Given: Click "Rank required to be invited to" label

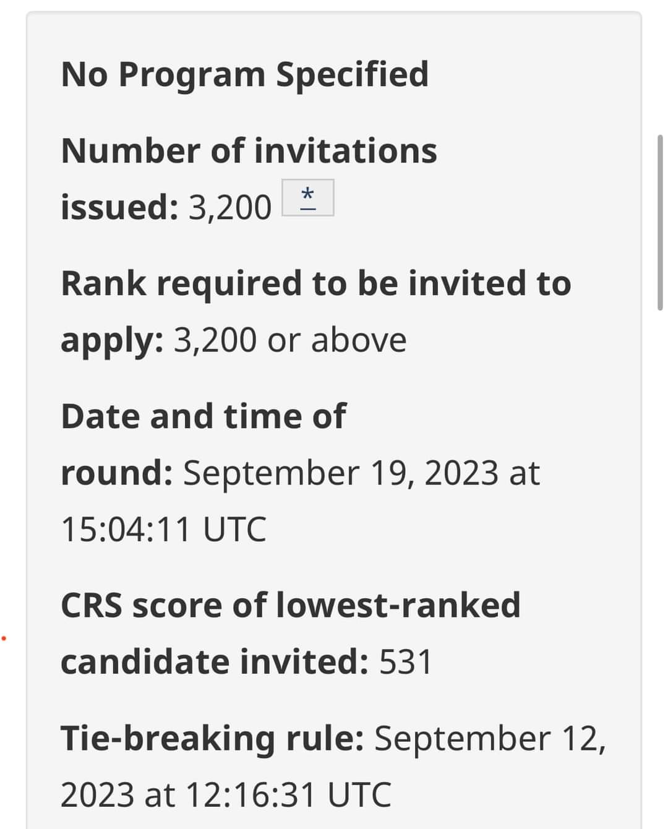Looking at the screenshot, I should click(316, 283).
